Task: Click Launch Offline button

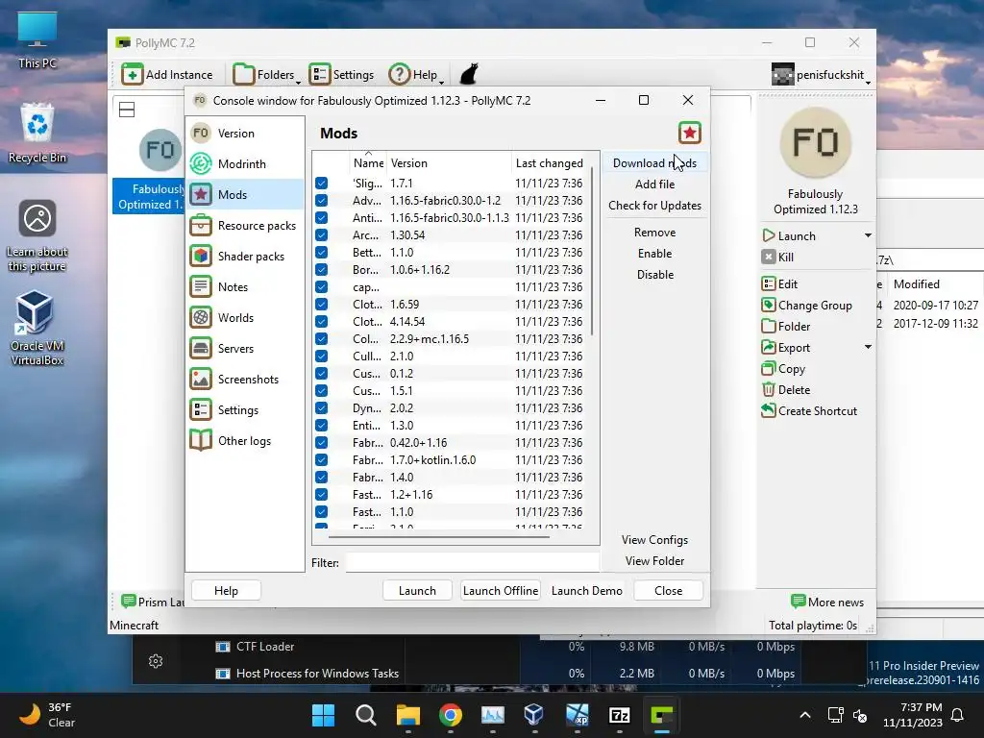Action: (x=500, y=591)
